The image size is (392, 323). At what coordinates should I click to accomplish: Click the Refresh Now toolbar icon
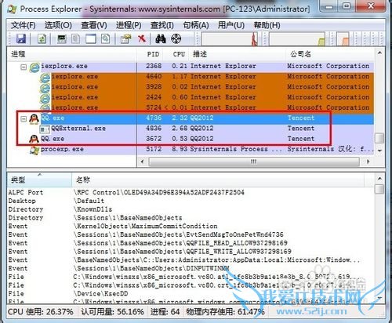click(42, 38)
